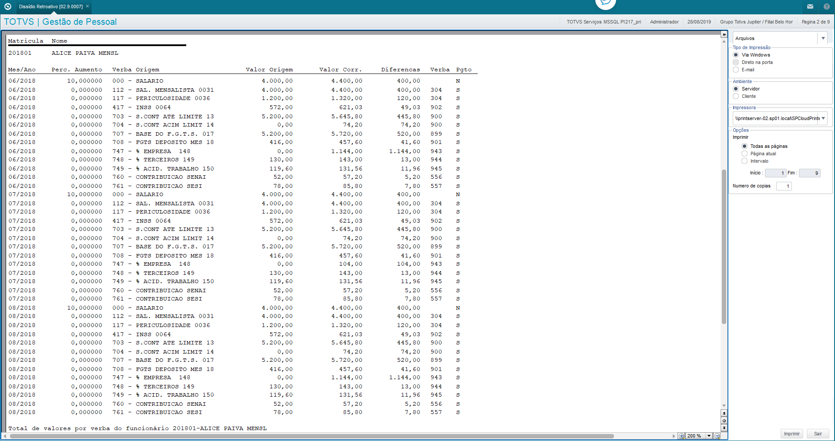
Task: Click the horizontal scrollbar thumb of report
Action: coord(311,436)
